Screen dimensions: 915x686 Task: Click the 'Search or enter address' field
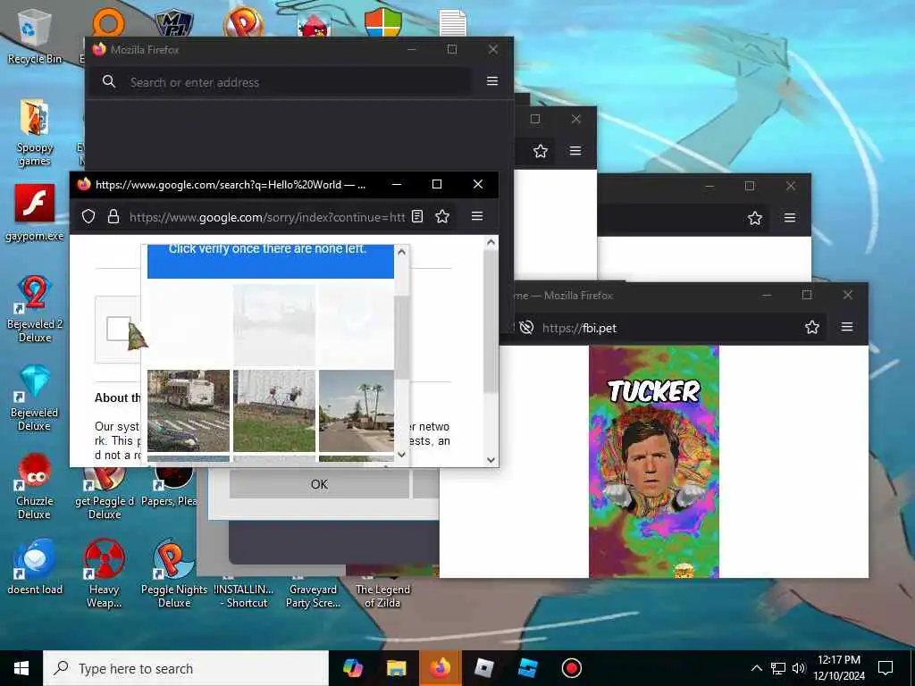point(283,81)
